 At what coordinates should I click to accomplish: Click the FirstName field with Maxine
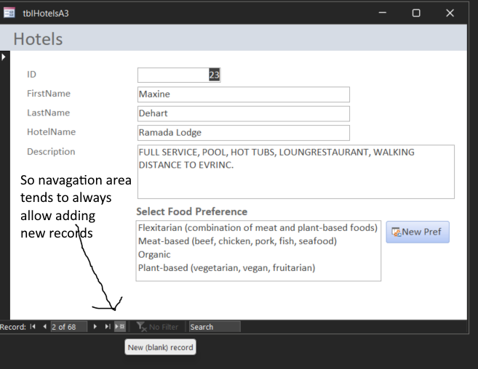[x=243, y=94]
